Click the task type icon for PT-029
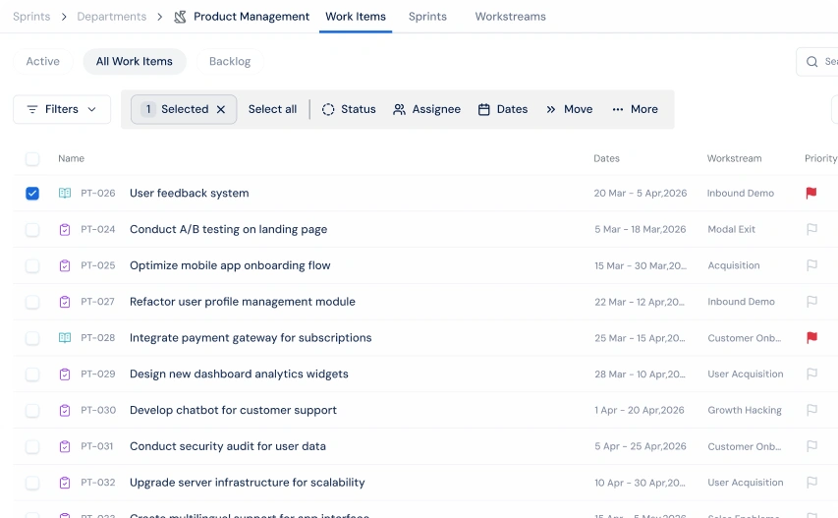 pyautogui.click(x=65, y=374)
